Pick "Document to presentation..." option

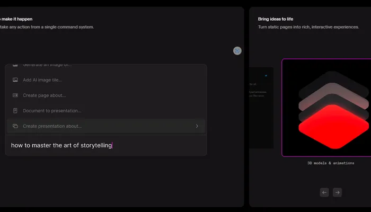point(52,111)
